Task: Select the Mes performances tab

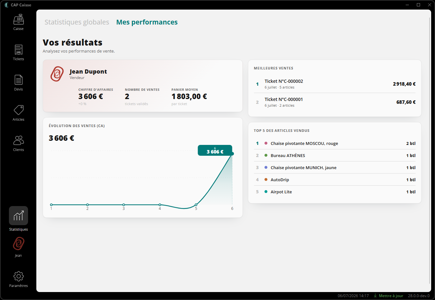Action: [x=147, y=22]
